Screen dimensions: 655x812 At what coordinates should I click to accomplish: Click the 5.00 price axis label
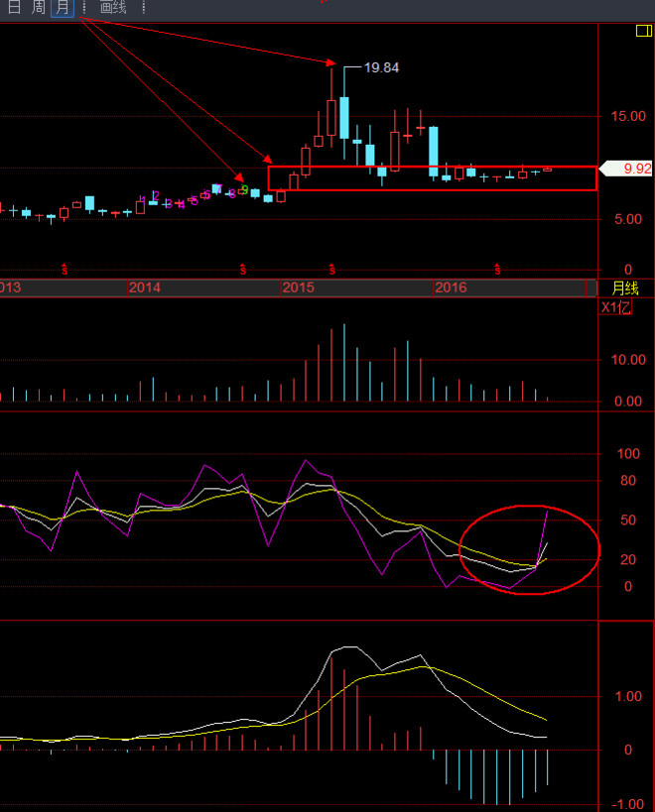(628, 219)
